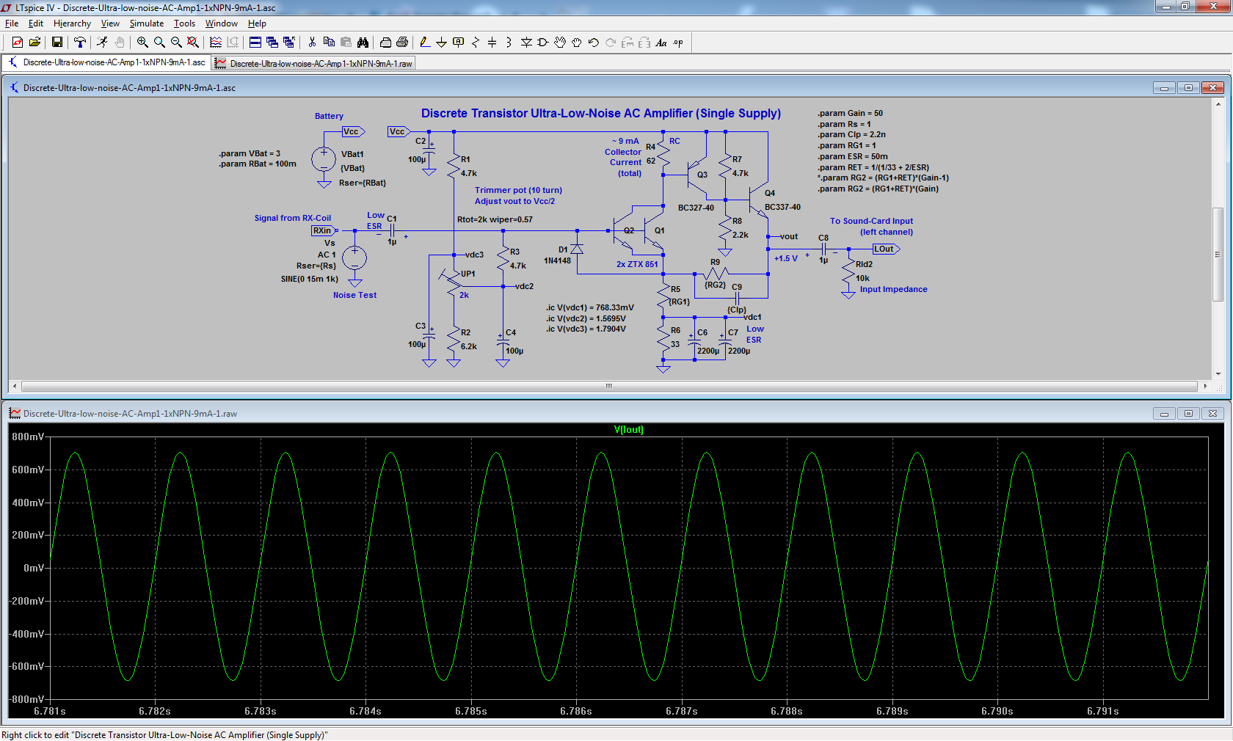Click the BC327-40 transistor label
Viewport: 1233px width, 741px height.
tap(696, 208)
